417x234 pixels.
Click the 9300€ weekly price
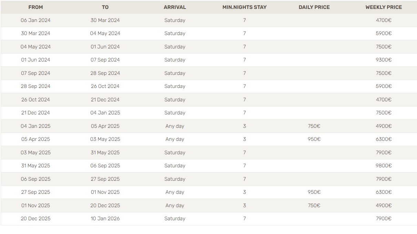click(x=384, y=60)
